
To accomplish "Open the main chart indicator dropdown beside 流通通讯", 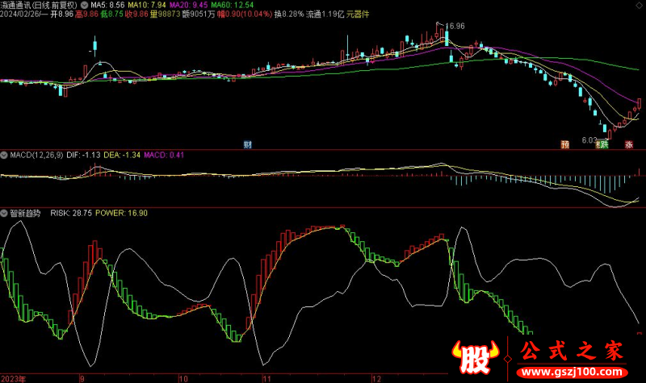I will pyautogui.click(x=84, y=5).
